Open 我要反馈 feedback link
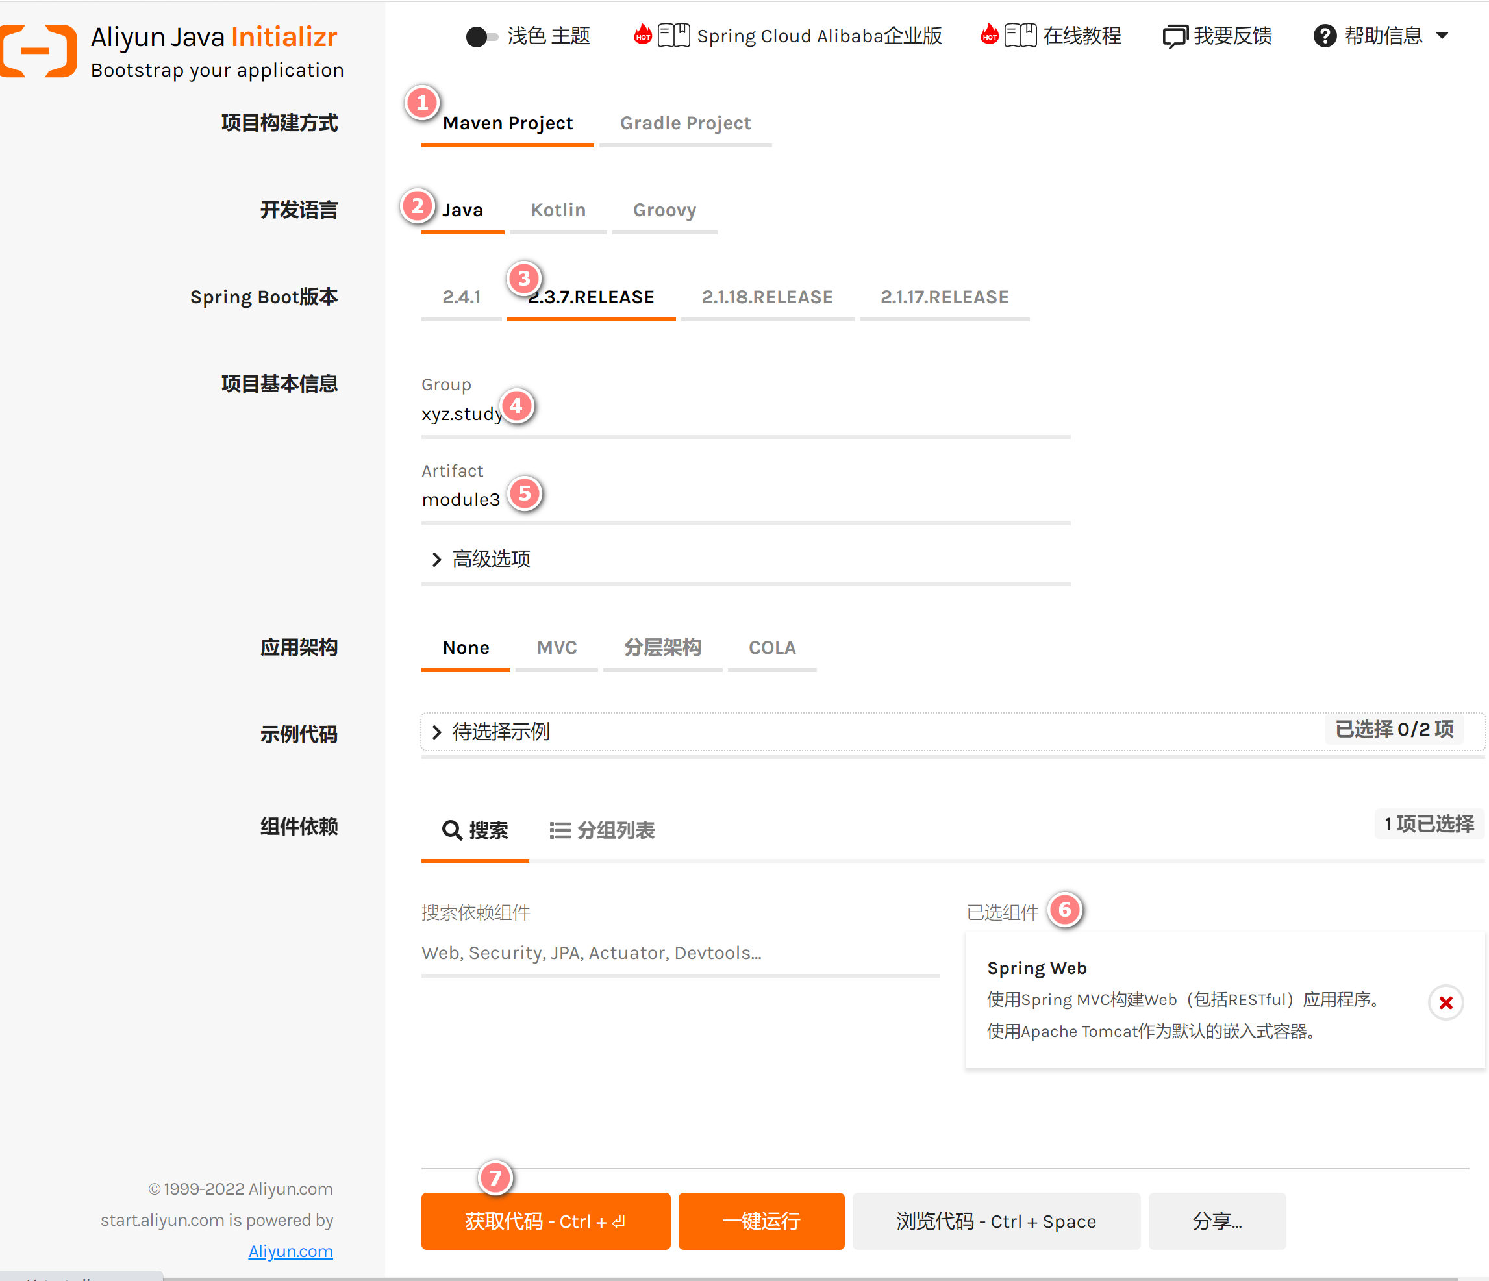Image resolution: width=1489 pixels, height=1281 pixels. coord(1232,36)
